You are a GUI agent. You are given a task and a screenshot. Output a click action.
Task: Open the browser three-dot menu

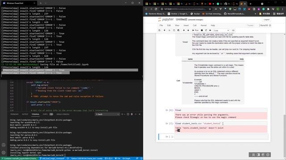point(282,9)
